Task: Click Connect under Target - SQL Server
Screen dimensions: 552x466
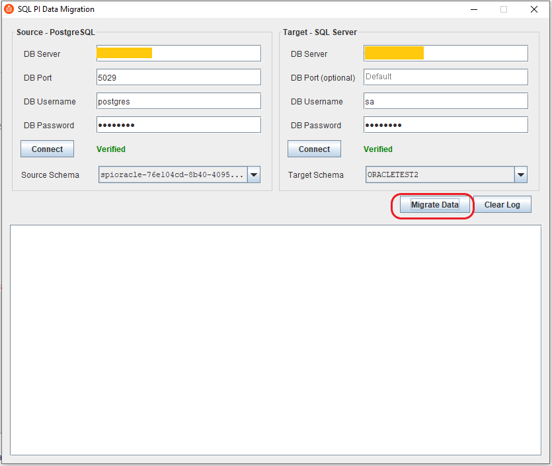Action: click(x=314, y=149)
